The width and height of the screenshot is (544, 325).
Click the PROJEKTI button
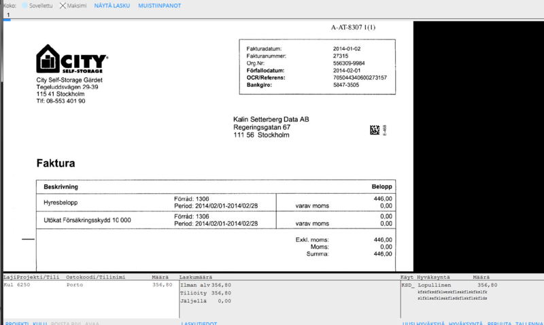(17, 323)
